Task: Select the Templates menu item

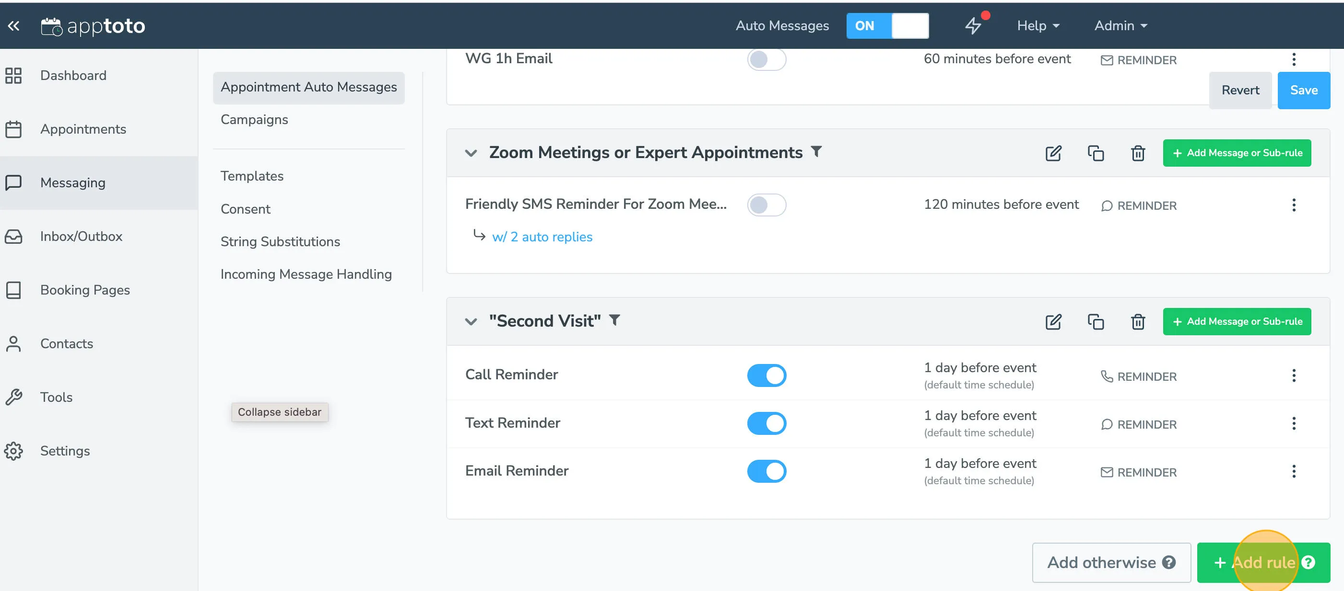Action: click(252, 176)
